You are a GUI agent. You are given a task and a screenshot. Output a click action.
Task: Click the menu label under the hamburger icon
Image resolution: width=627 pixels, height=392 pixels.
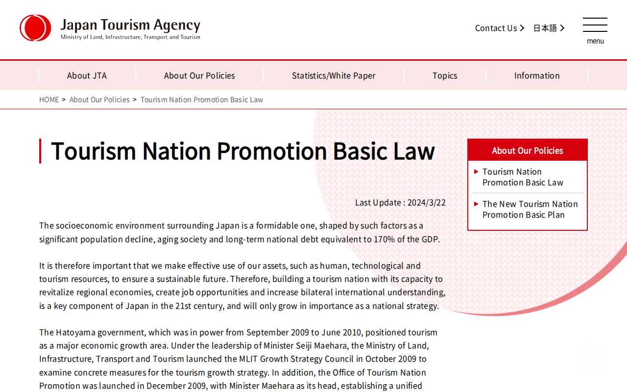pos(595,41)
